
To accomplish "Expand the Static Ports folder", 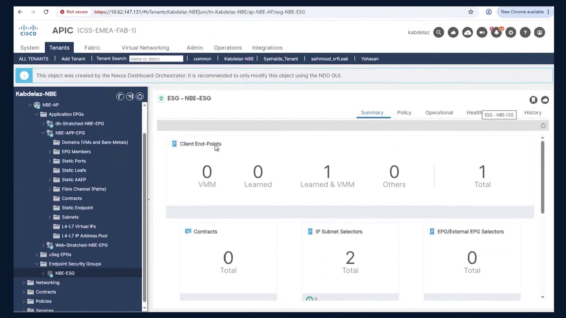I will pyautogui.click(x=50, y=161).
